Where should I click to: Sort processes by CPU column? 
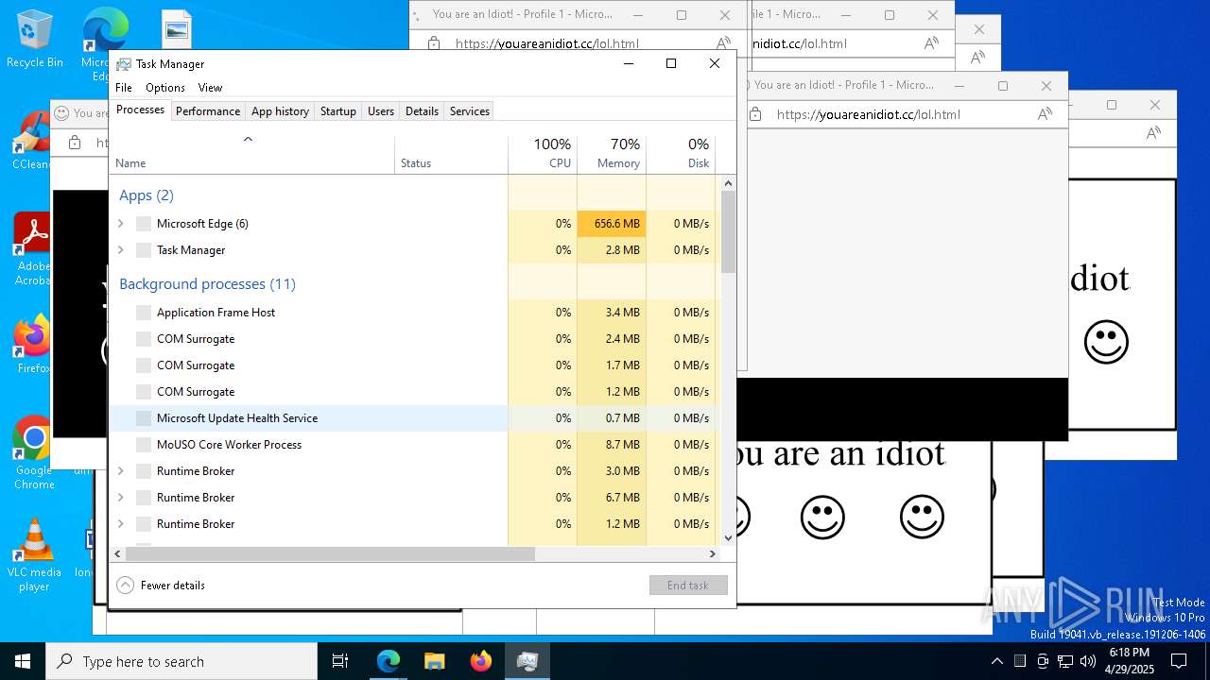[x=543, y=154]
